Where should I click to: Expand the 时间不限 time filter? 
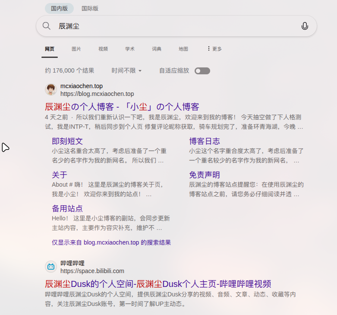click(126, 70)
